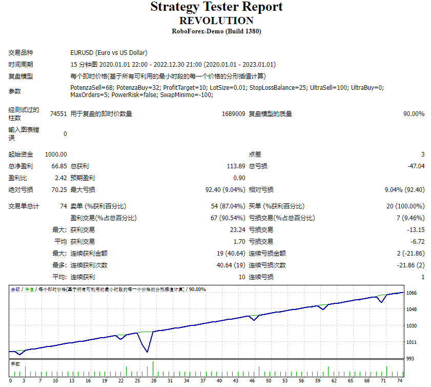Viewport: 431px width, 387px height.
Task: Click the '输入图表错误' label
Action: [x=24, y=133]
